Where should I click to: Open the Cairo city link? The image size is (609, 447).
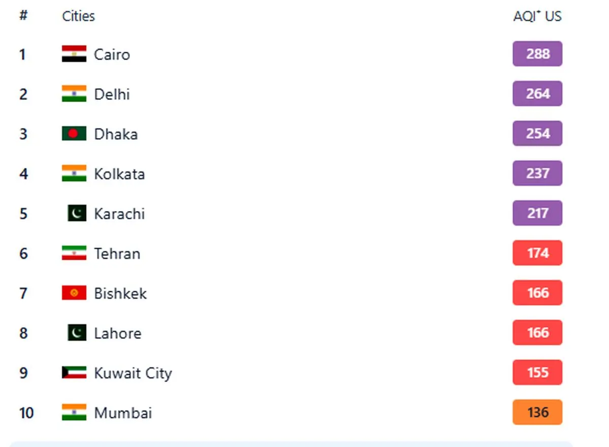112,54
